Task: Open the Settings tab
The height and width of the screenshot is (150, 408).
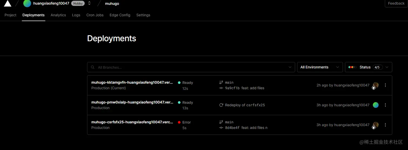Action: click(x=143, y=15)
